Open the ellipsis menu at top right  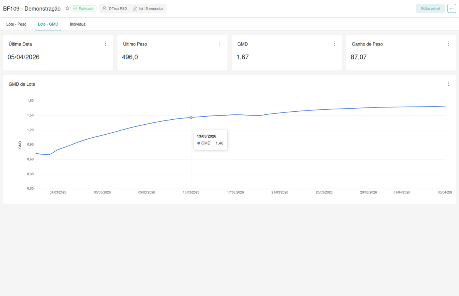tap(451, 8)
